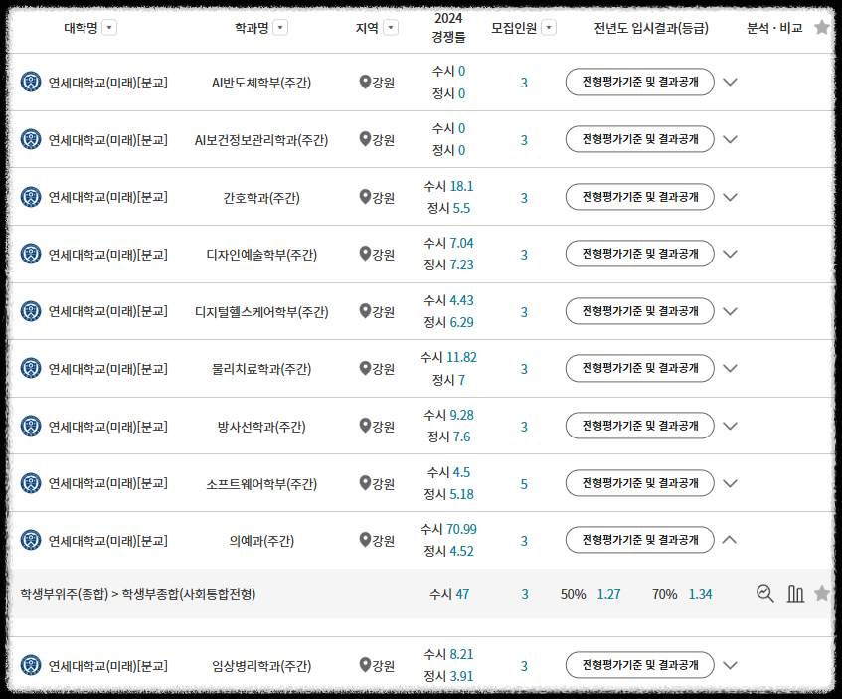The height and width of the screenshot is (699, 842).
Task: Click location pin in 의예과 row
Action: point(365,540)
